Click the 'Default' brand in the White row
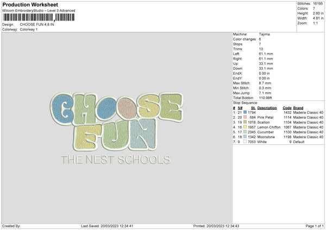This screenshot has height=230, width=326. click(x=299, y=142)
